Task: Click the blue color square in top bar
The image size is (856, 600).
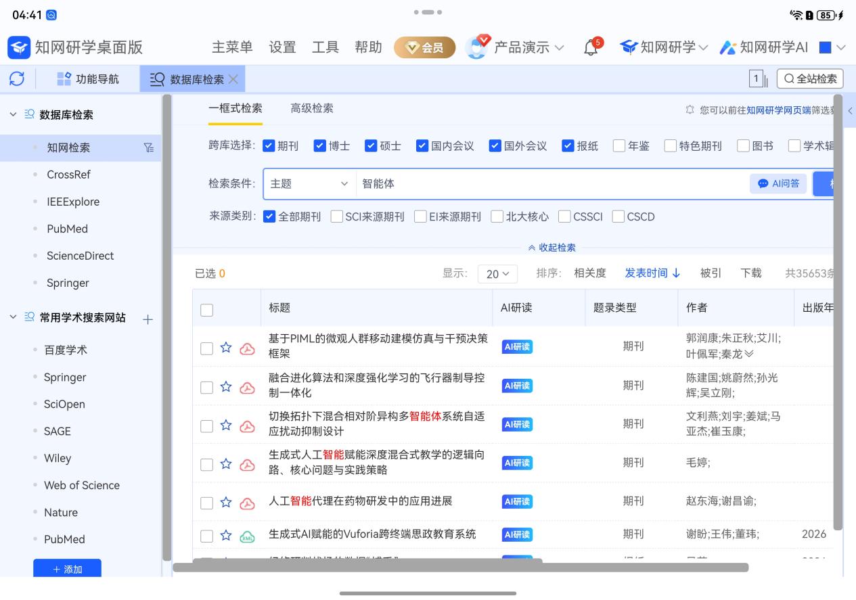Action: click(825, 47)
